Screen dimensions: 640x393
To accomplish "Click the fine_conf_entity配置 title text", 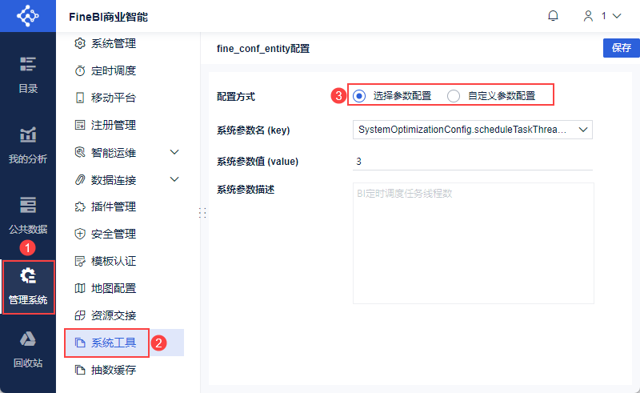I will [x=263, y=49].
